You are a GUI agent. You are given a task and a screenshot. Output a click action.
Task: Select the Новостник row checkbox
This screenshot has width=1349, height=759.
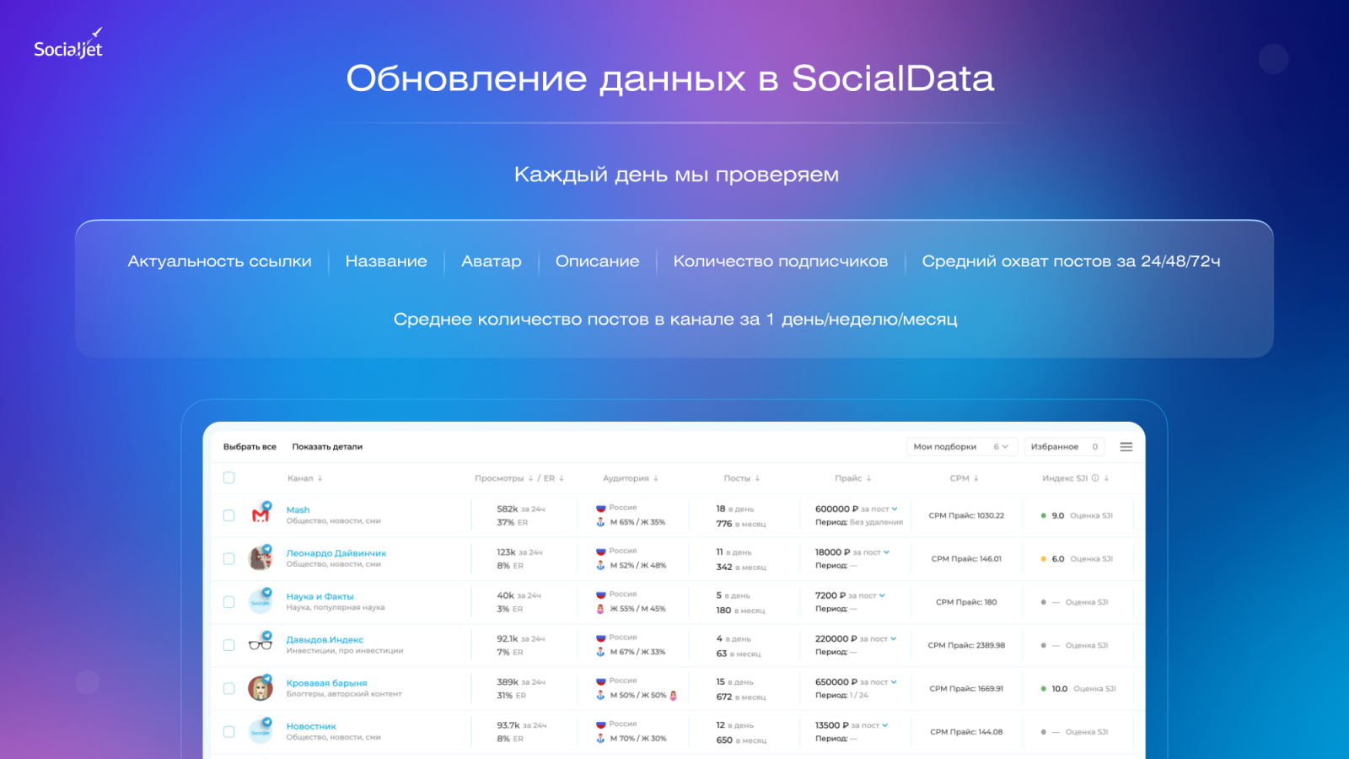click(x=228, y=732)
